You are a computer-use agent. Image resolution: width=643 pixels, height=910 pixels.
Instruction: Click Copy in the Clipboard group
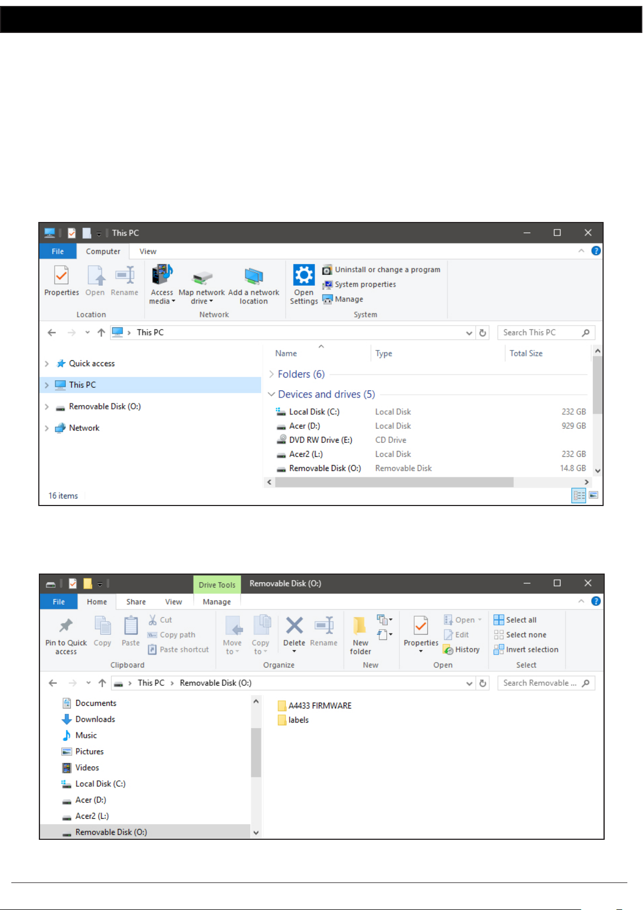point(102,631)
